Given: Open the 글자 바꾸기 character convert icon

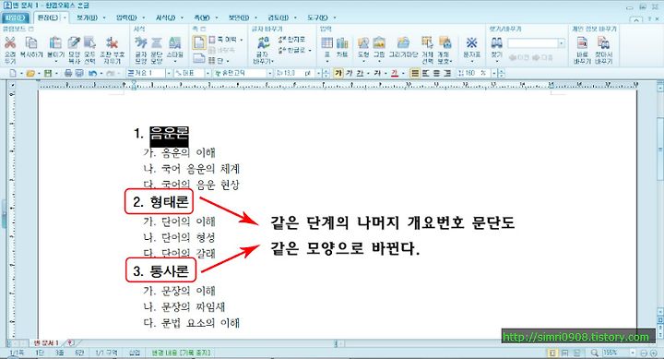Looking at the screenshot, I should [264, 42].
